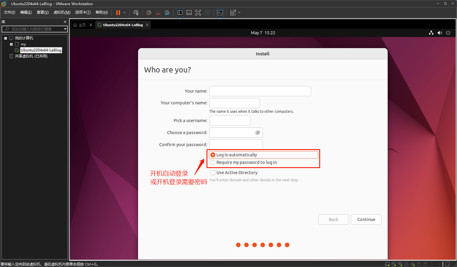The width and height of the screenshot is (457, 267).
Task: Click the Pick a username field
Action: [230, 121]
